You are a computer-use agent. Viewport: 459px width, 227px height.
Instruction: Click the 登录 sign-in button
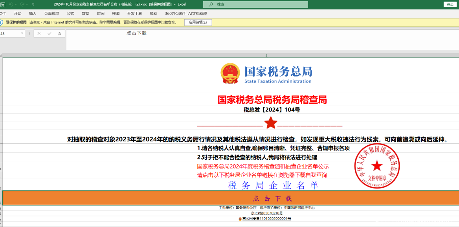[450, 4]
